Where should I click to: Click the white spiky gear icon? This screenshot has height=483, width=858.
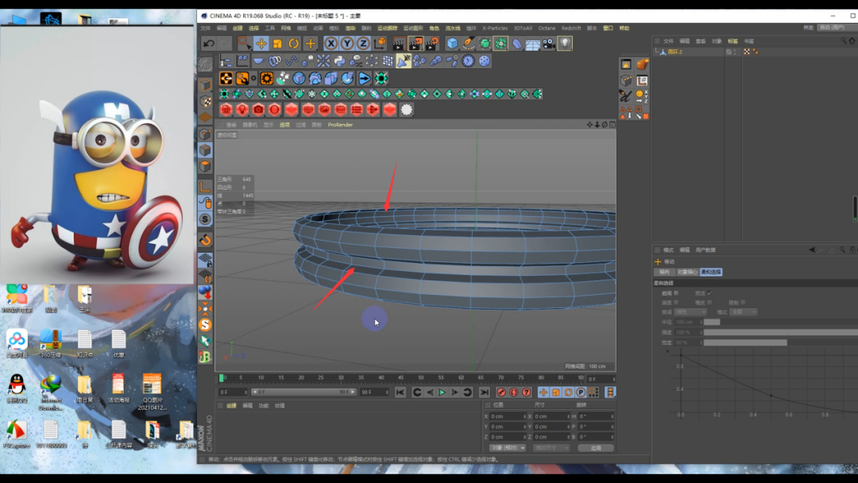[407, 110]
